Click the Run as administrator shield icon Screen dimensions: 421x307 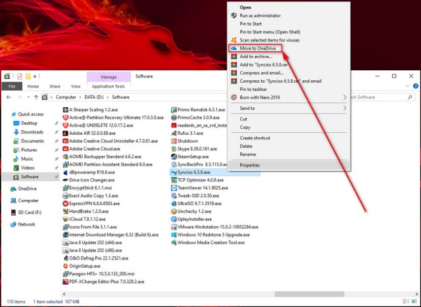click(x=234, y=16)
